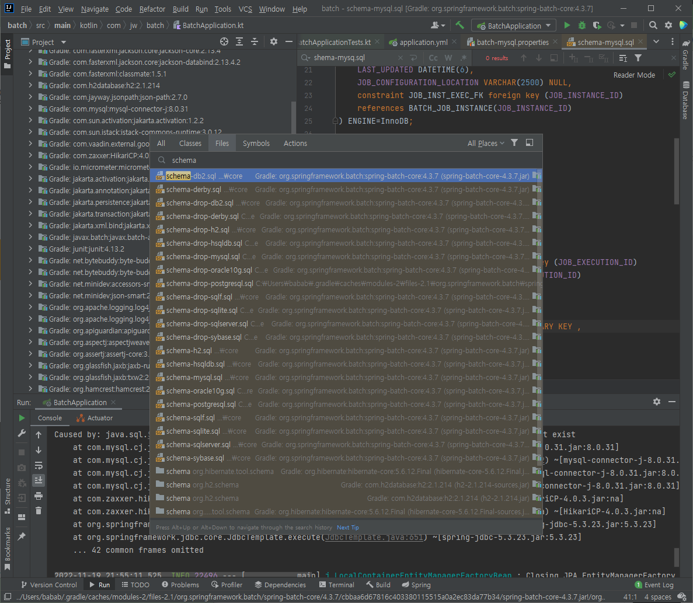Run with coverage icon
The width and height of the screenshot is (693, 603).
point(597,26)
